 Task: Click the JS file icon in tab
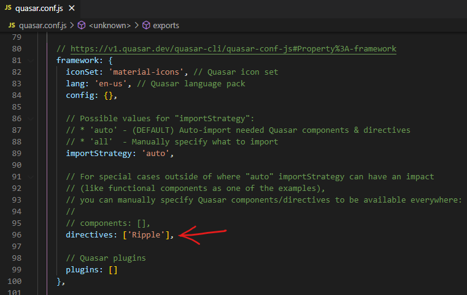click(x=8, y=8)
